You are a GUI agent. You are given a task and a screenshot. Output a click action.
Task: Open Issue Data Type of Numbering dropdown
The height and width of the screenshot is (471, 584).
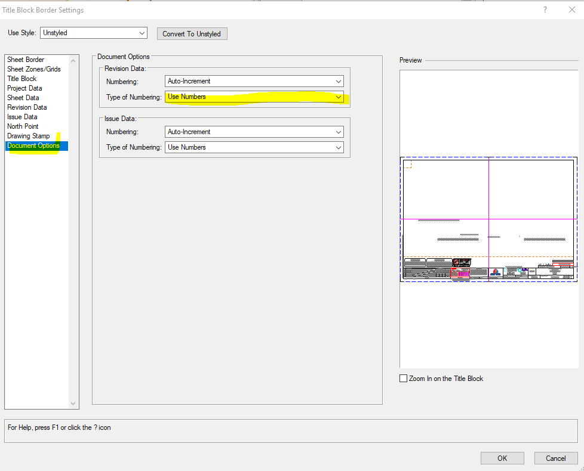[339, 147]
